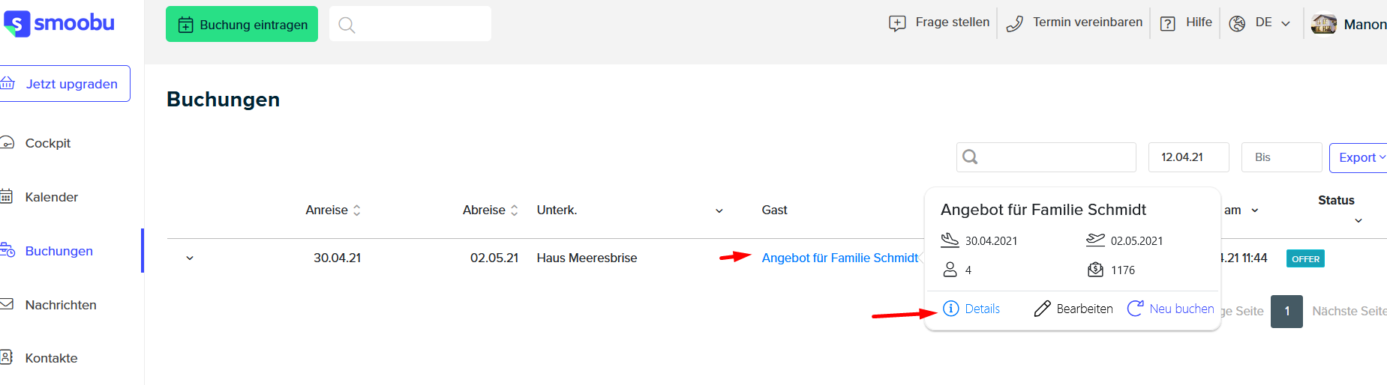Click the bookings search field
Viewport: 1387px width, 385px height.
[1046, 157]
